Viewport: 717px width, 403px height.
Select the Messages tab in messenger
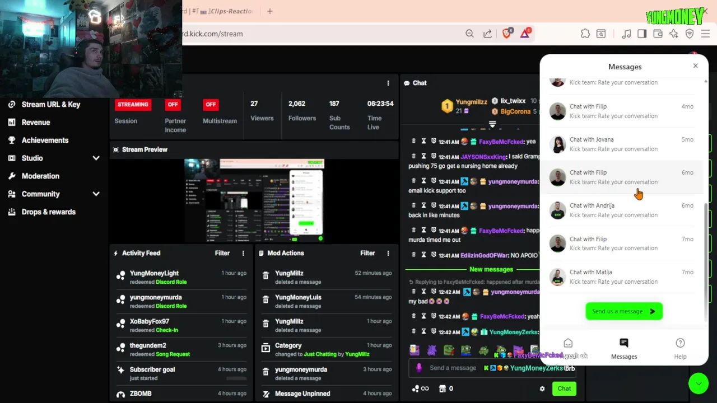[624, 348]
